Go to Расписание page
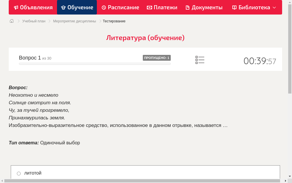This screenshot has height=183, width=292. click(x=120, y=8)
